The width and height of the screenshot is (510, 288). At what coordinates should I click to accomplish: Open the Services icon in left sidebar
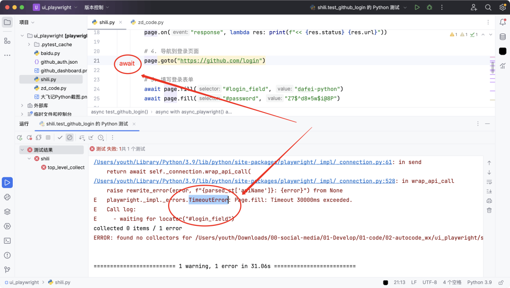pos(7,226)
